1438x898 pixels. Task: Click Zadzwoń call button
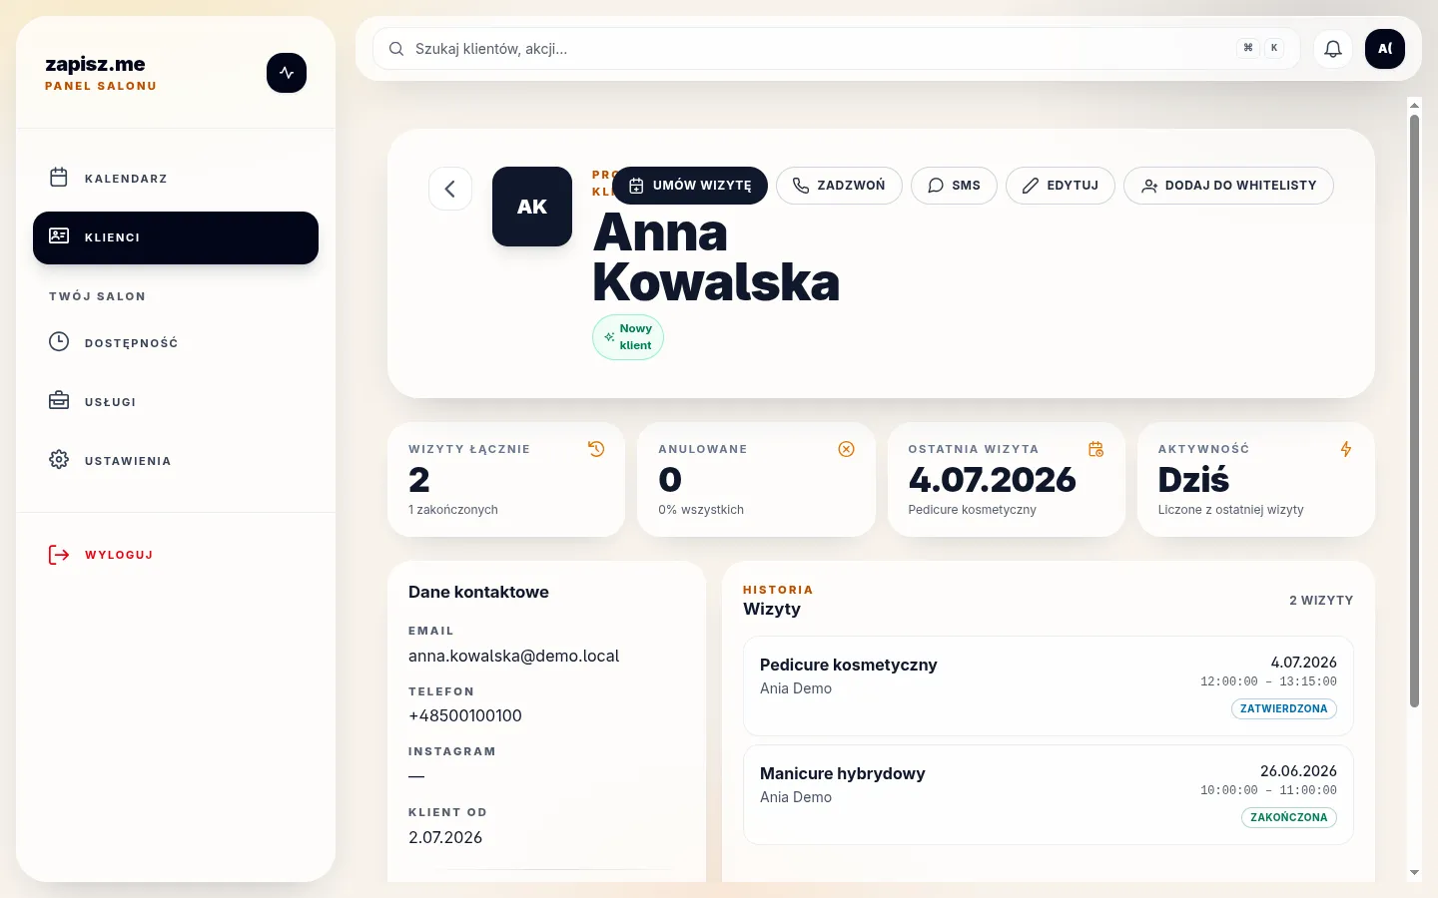tap(839, 186)
